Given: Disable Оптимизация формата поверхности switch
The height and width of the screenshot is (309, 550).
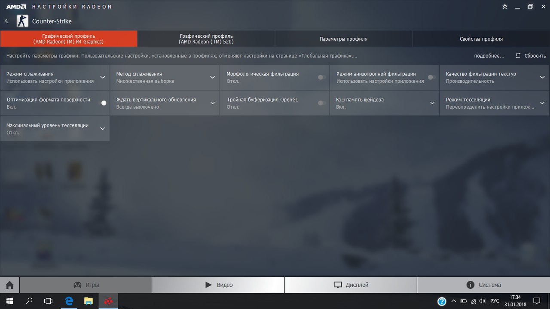Looking at the screenshot, I should click(103, 103).
